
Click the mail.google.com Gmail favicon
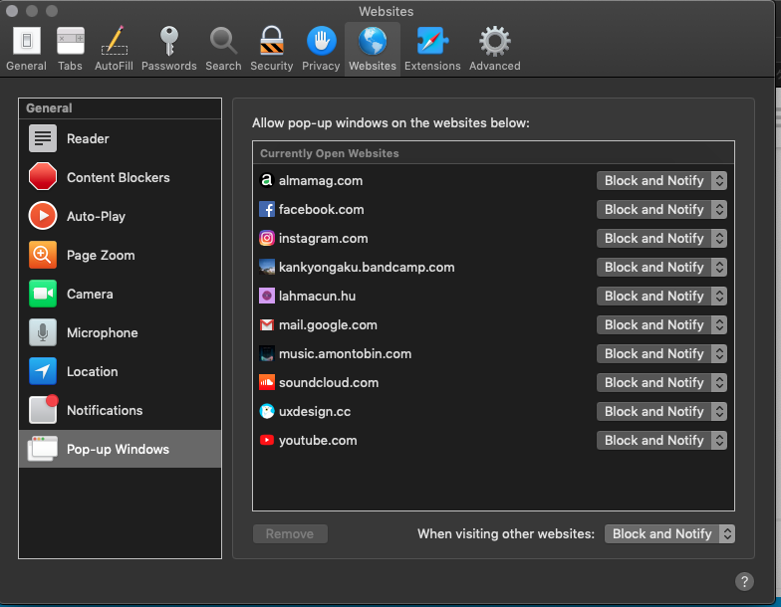click(x=267, y=324)
